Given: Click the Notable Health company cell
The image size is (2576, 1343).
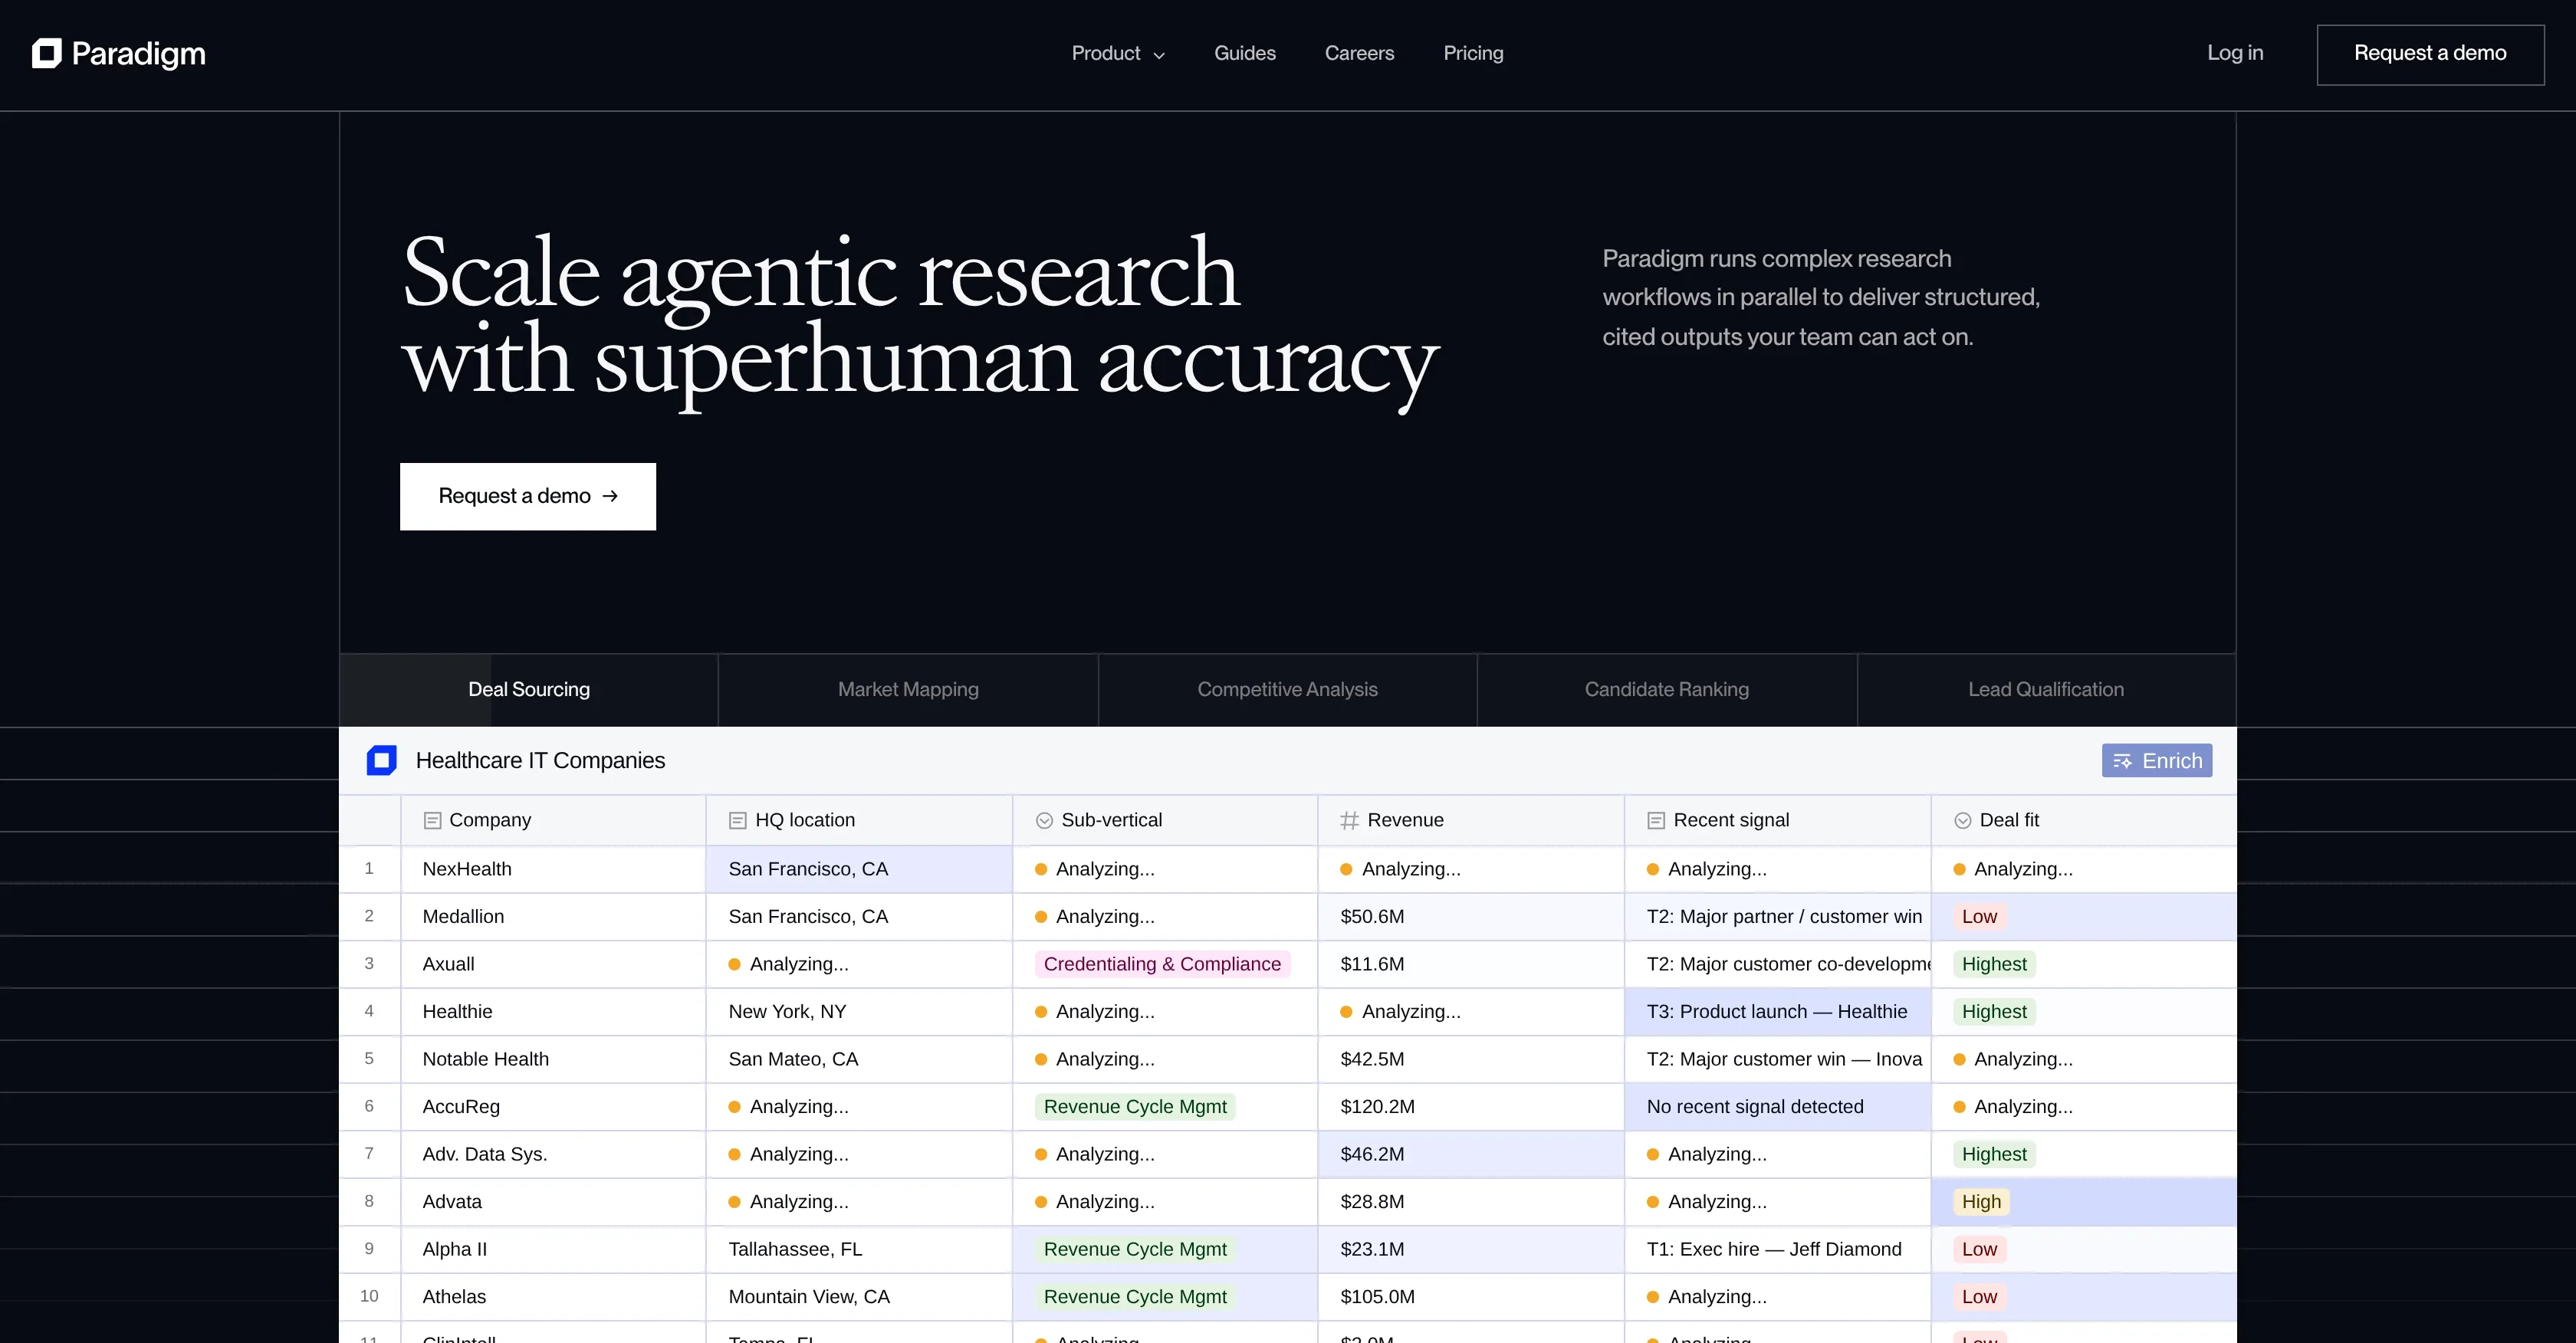Looking at the screenshot, I should 553,1059.
